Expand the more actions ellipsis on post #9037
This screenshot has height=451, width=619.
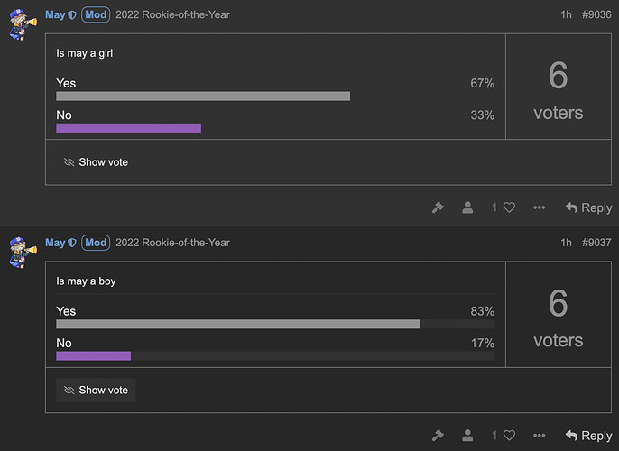coord(539,436)
